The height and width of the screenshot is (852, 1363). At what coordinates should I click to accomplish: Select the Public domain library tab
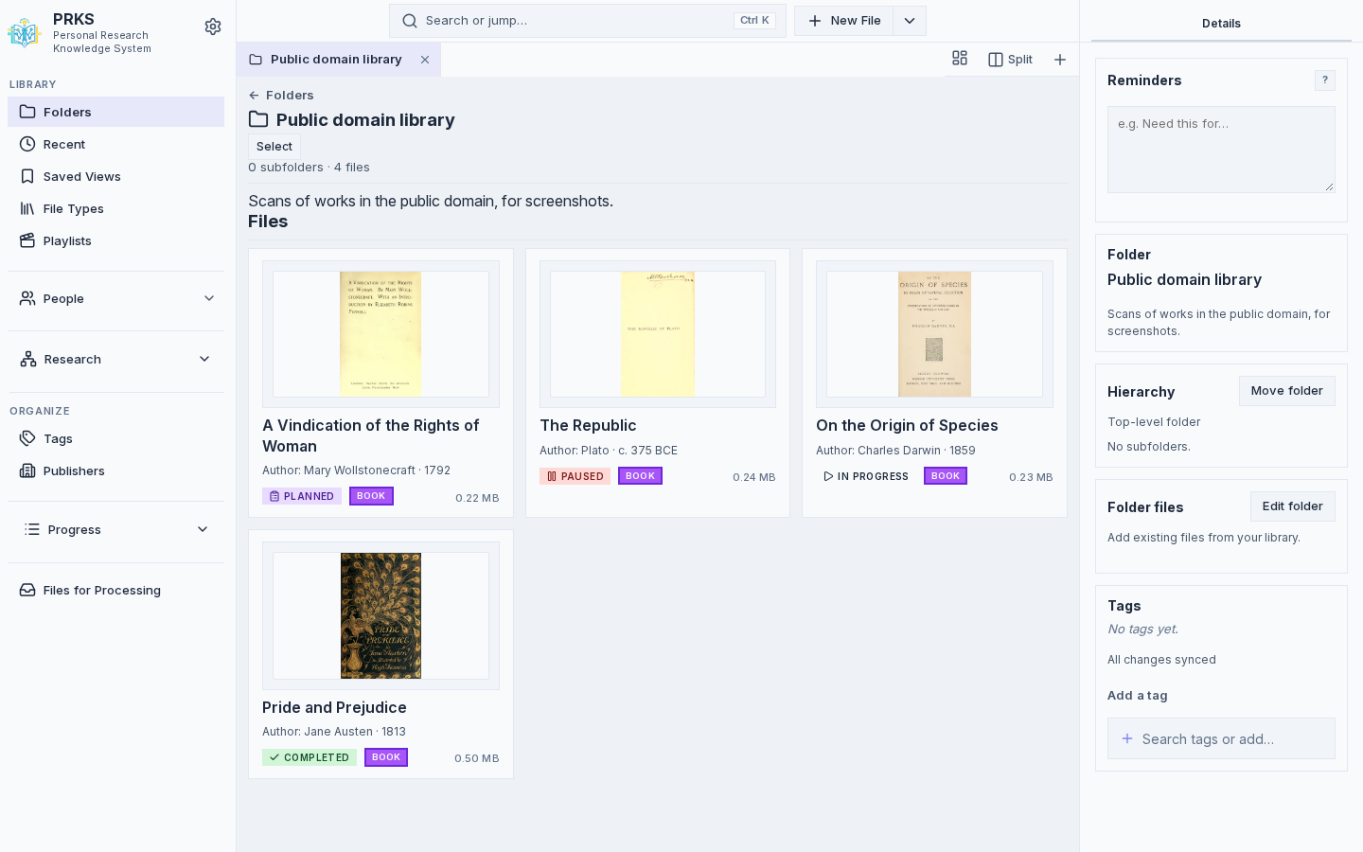click(336, 60)
